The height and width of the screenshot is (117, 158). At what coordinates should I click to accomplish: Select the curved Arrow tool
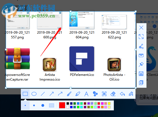pyautogui.click(x=60, y=94)
